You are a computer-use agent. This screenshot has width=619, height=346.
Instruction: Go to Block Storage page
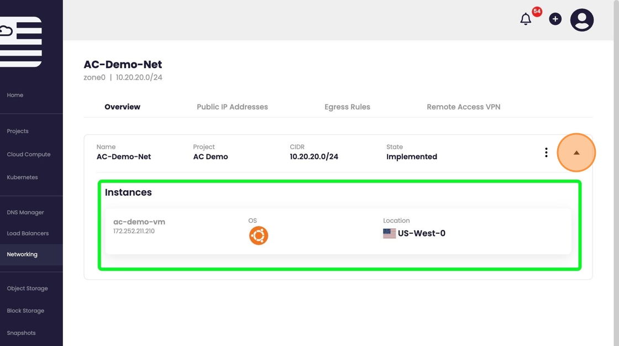[25, 311]
